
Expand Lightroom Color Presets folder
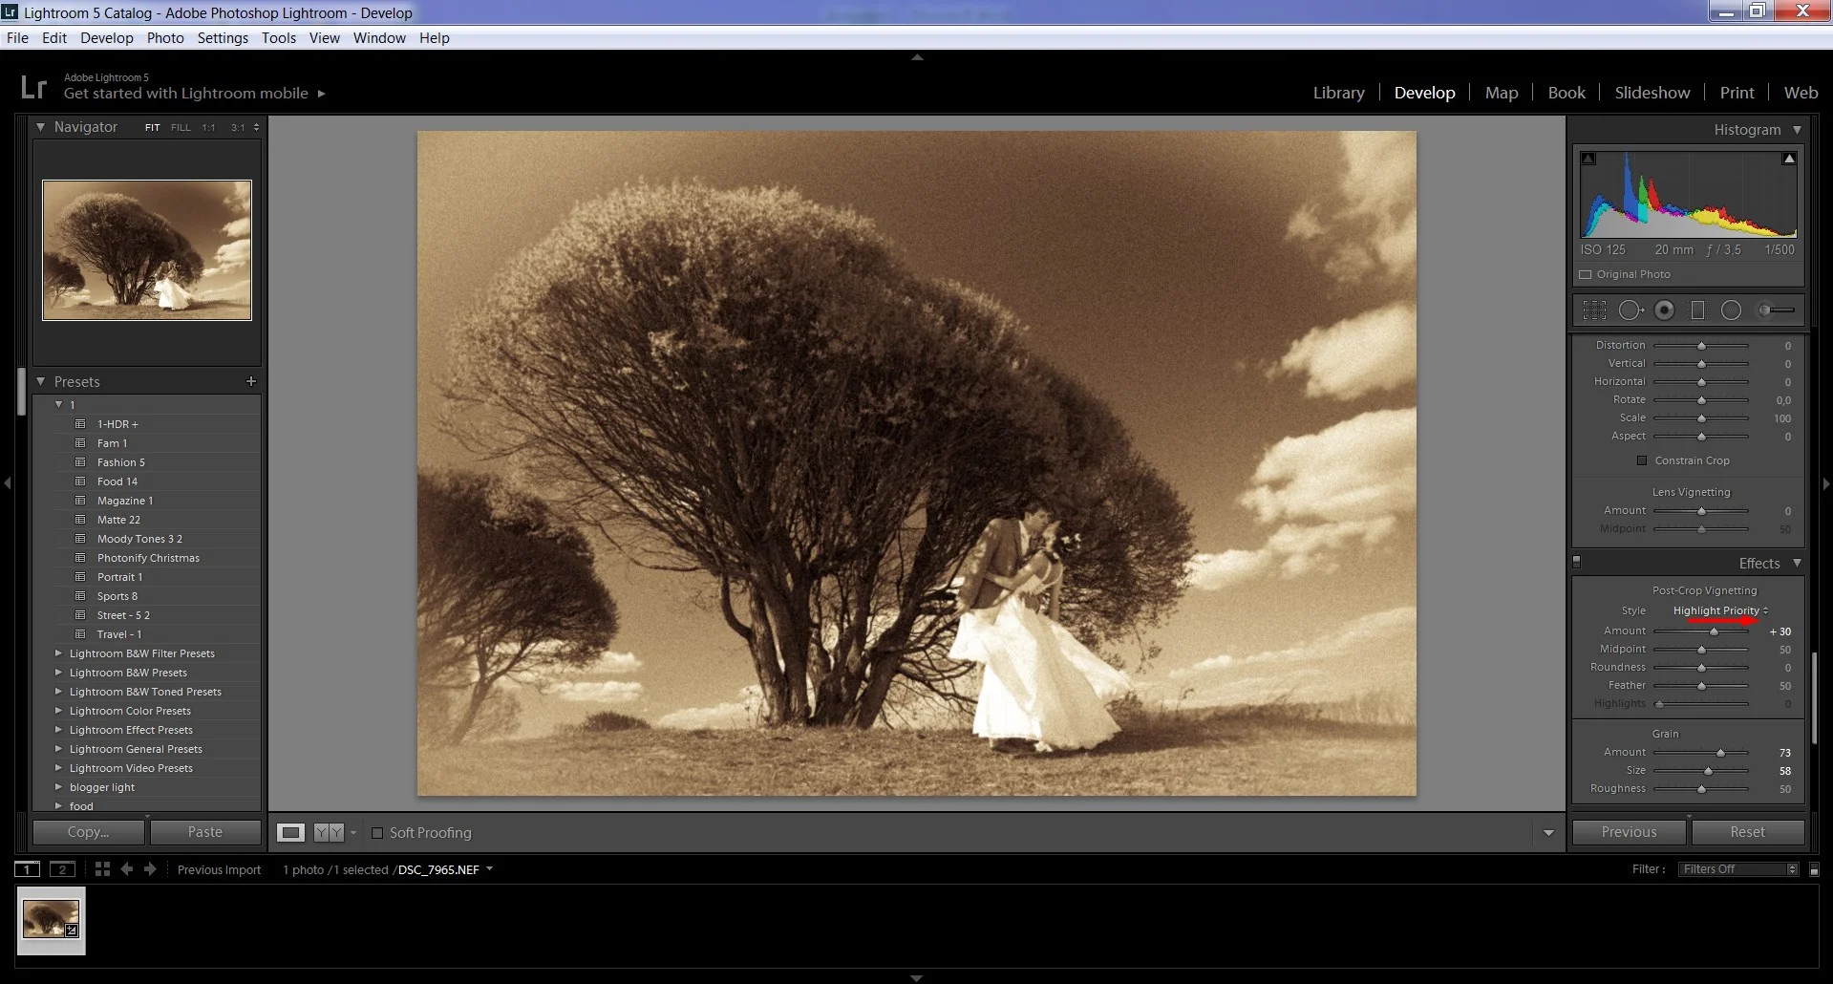click(x=58, y=711)
